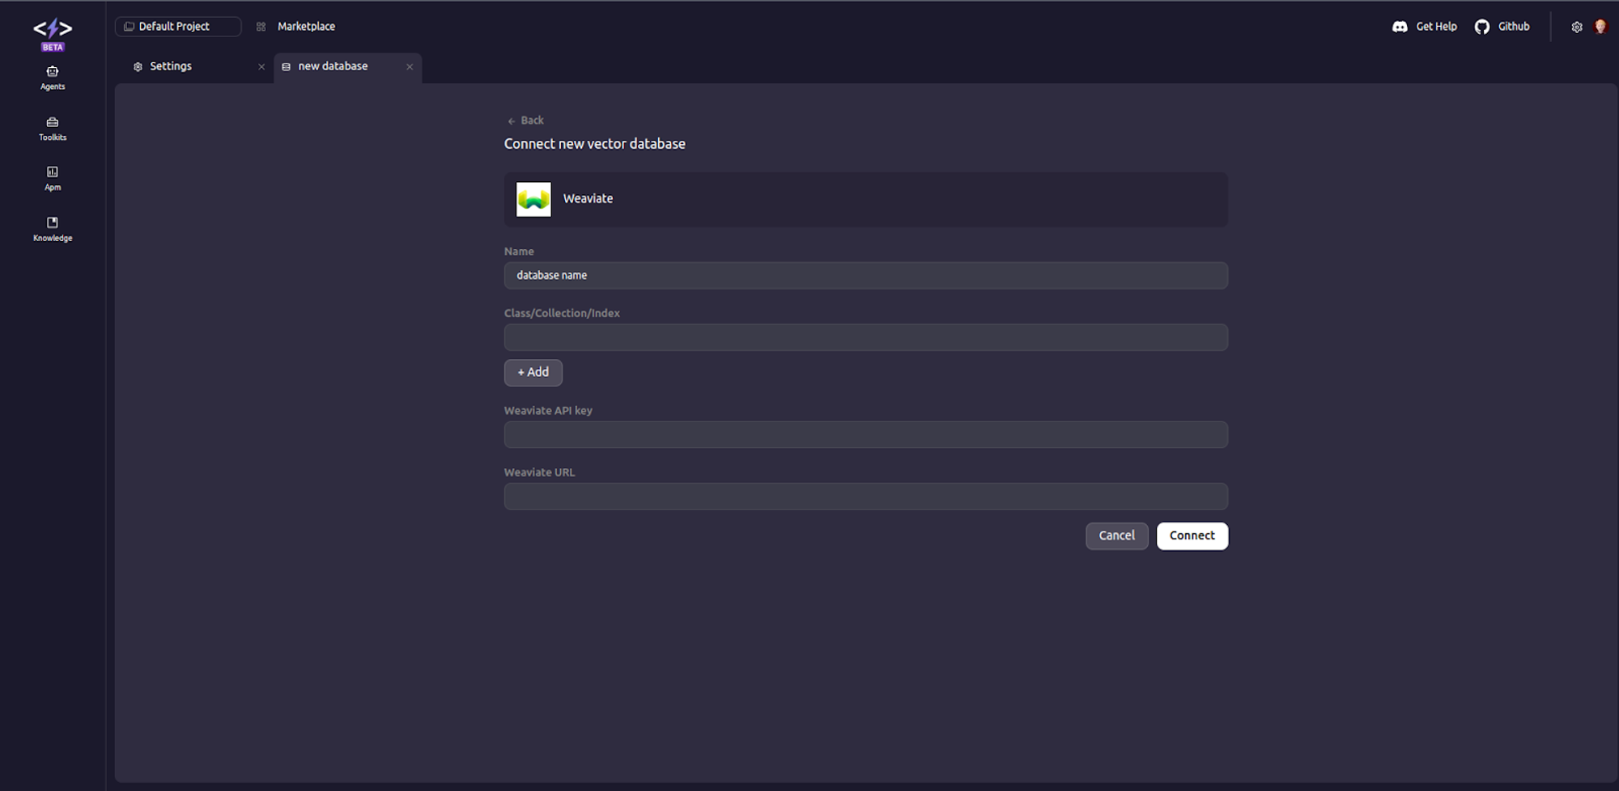Click the SuperAGI logo icon
Screen dimensions: 1619x791
(53, 29)
